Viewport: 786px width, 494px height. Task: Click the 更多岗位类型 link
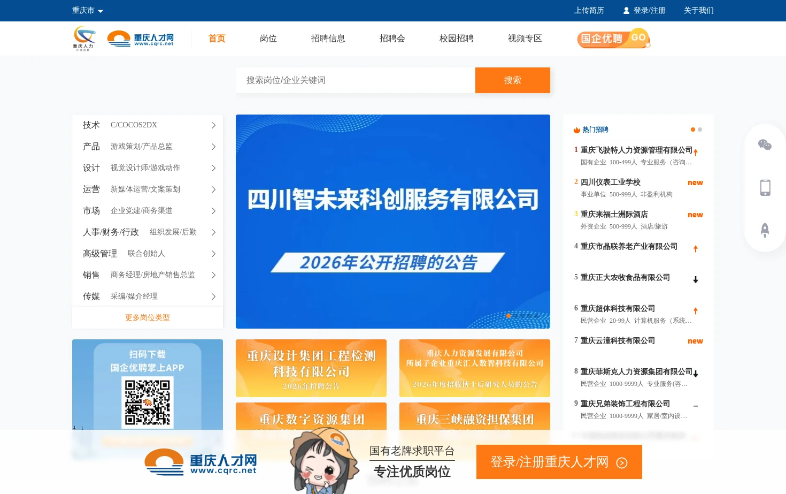[148, 318]
